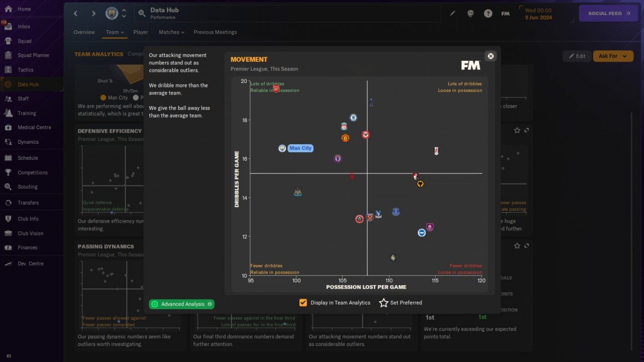Open the Schedule screen
Viewport: 644px width, 362px height.
[28, 158]
